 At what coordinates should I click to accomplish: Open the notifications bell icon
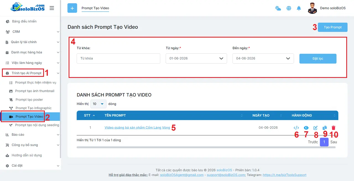299,8
